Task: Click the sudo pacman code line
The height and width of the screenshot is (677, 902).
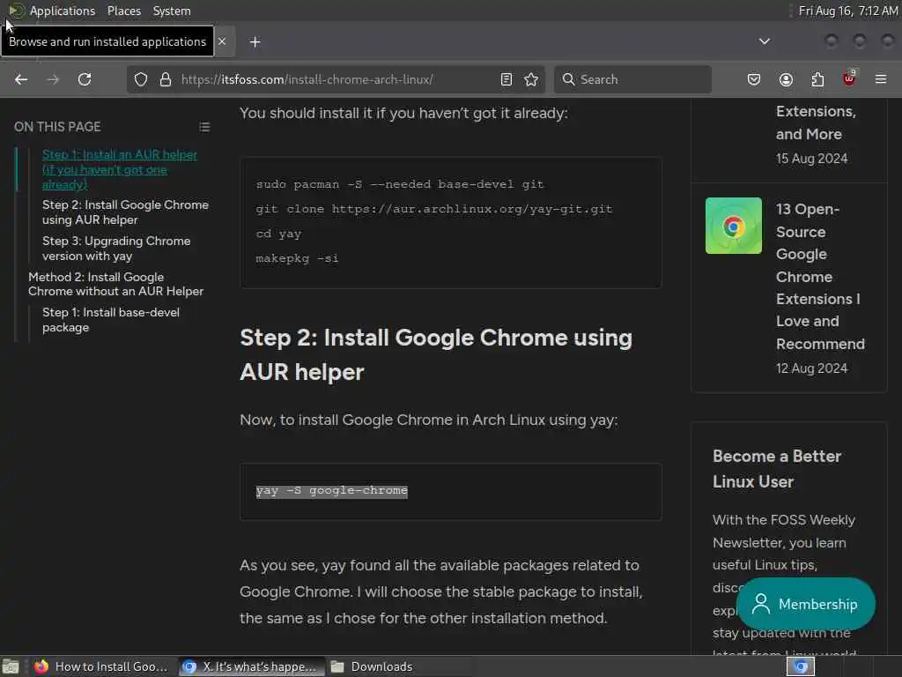Action: tap(400, 184)
